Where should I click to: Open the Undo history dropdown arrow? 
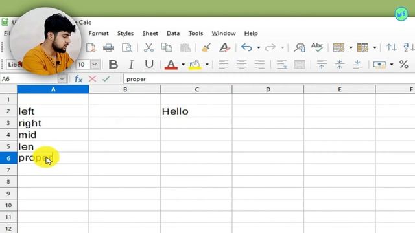click(259, 48)
